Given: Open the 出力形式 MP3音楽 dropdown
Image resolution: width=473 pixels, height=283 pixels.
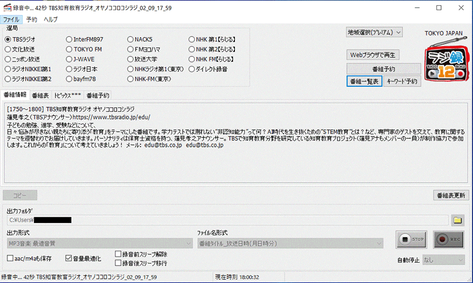Looking at the screenshot, I should 100,243.
